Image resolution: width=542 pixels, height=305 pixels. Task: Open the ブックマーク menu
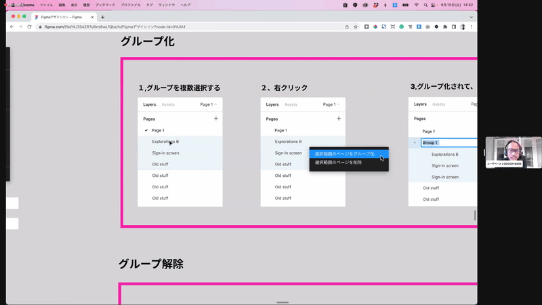coord(106,5)
